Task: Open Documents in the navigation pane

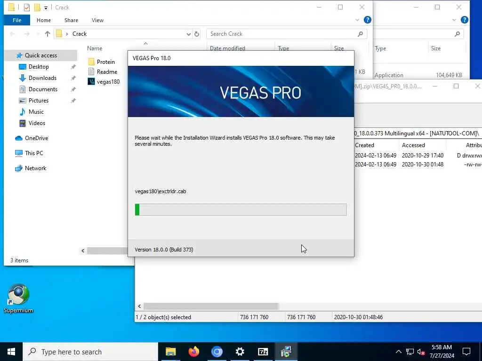Action: tap(43, 89)
